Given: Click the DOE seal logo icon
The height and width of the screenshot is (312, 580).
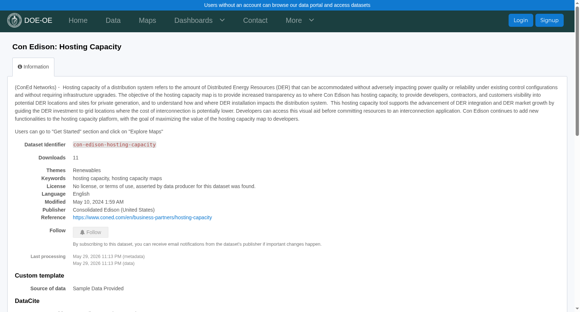Looking at the screenshot, I should tap(14, 20).
